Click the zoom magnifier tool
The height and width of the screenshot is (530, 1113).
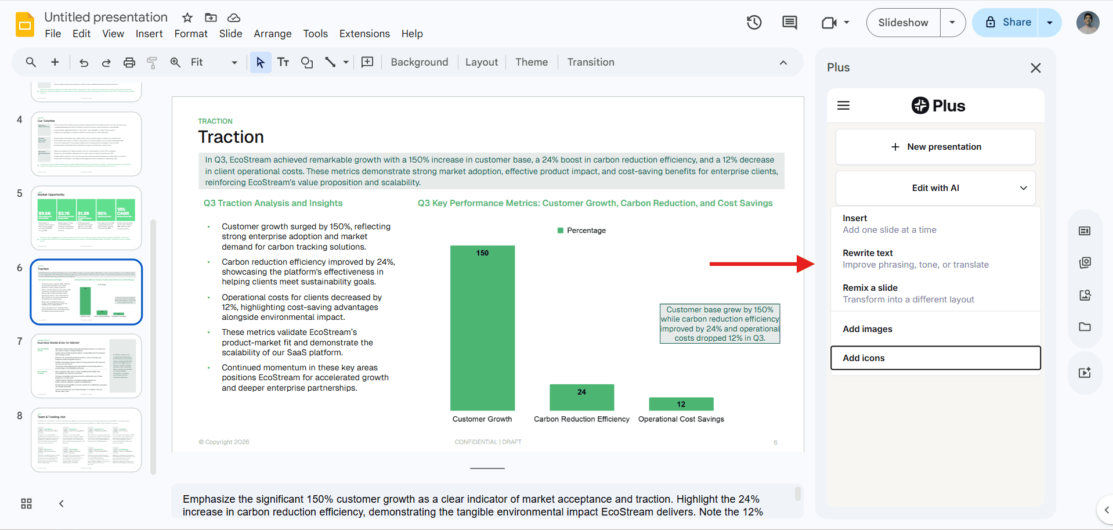click(175, 62)
